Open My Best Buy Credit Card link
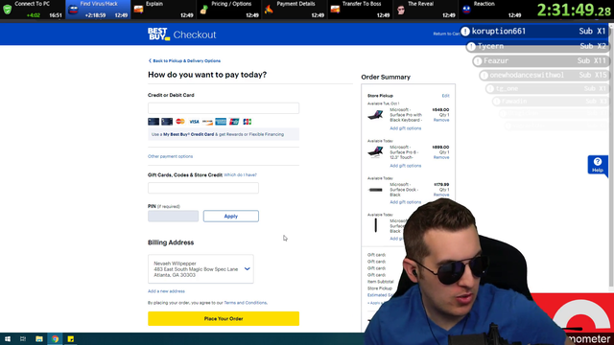 pos(188,134)
